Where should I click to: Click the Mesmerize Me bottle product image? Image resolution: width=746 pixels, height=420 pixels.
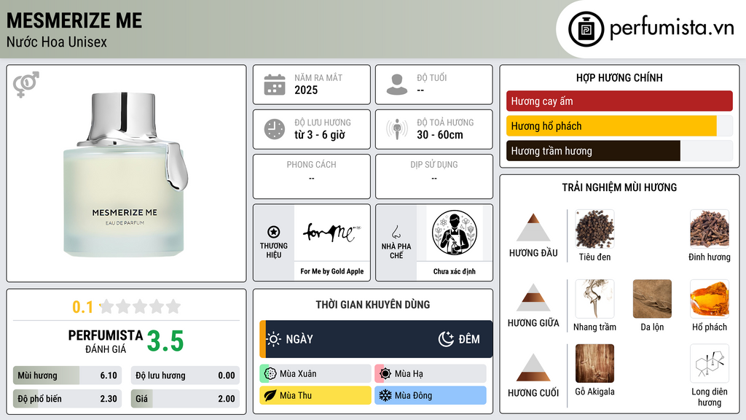[x=126, y=175]
